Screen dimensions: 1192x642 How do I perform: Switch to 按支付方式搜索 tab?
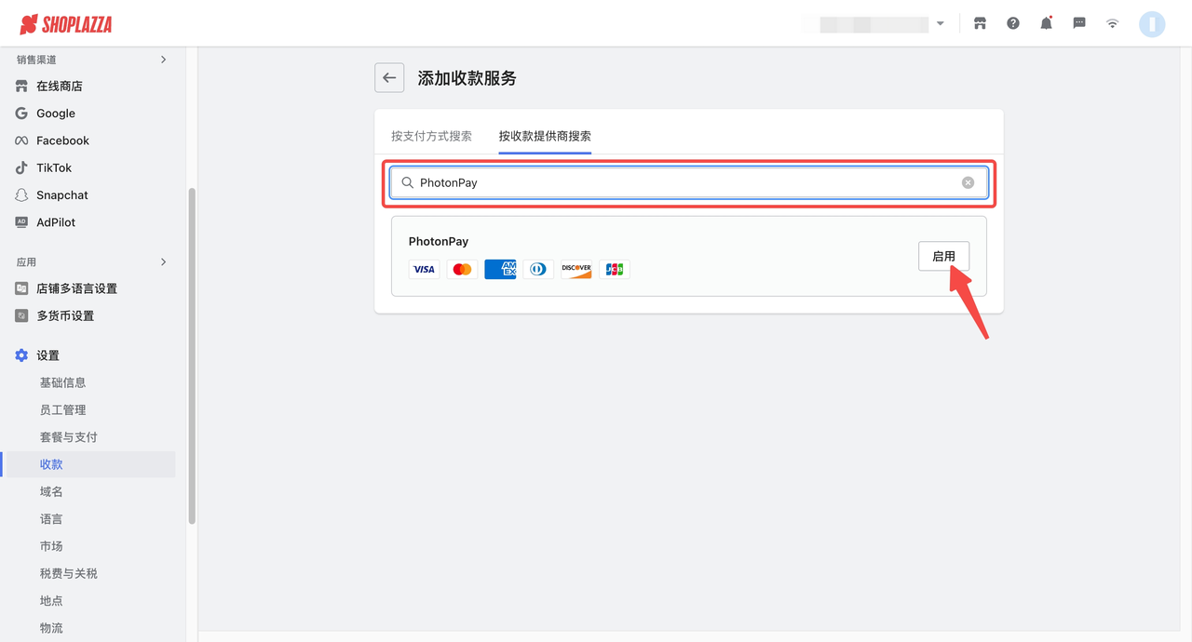tap(431, 136)
